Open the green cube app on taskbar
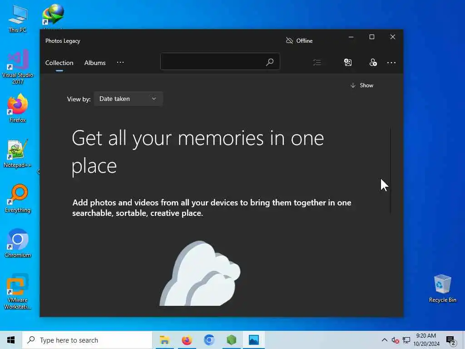 231,340
